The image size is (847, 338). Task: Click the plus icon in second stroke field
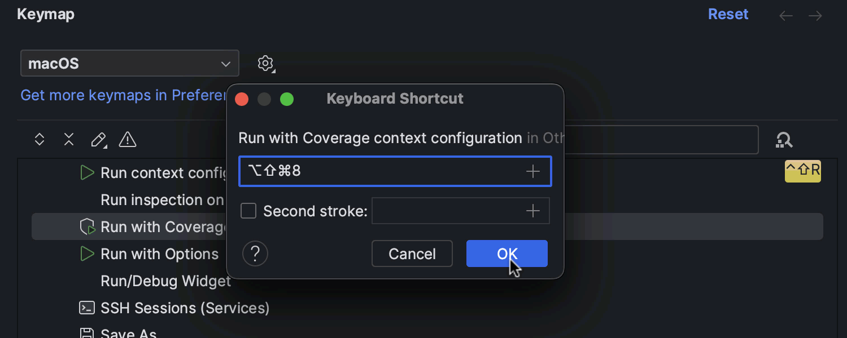pyautogui.click(x=532, y=211)
